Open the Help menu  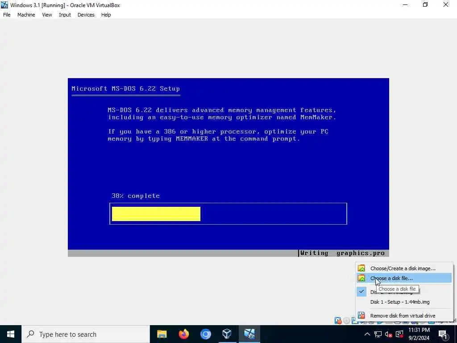click(x=106, y=15)
